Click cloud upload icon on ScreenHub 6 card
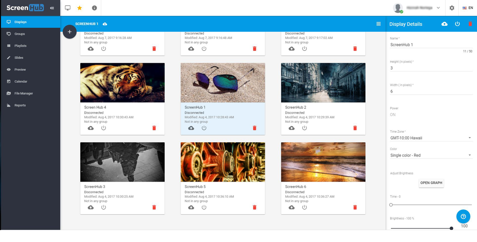477x242 pixels. [x=291, y=207]
